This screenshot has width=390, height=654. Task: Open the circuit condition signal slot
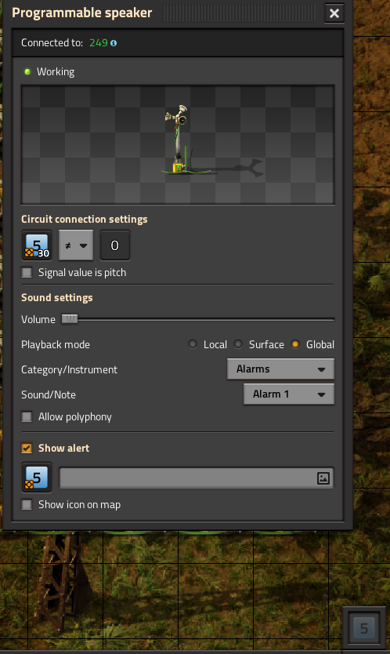[x=37, y=245]
